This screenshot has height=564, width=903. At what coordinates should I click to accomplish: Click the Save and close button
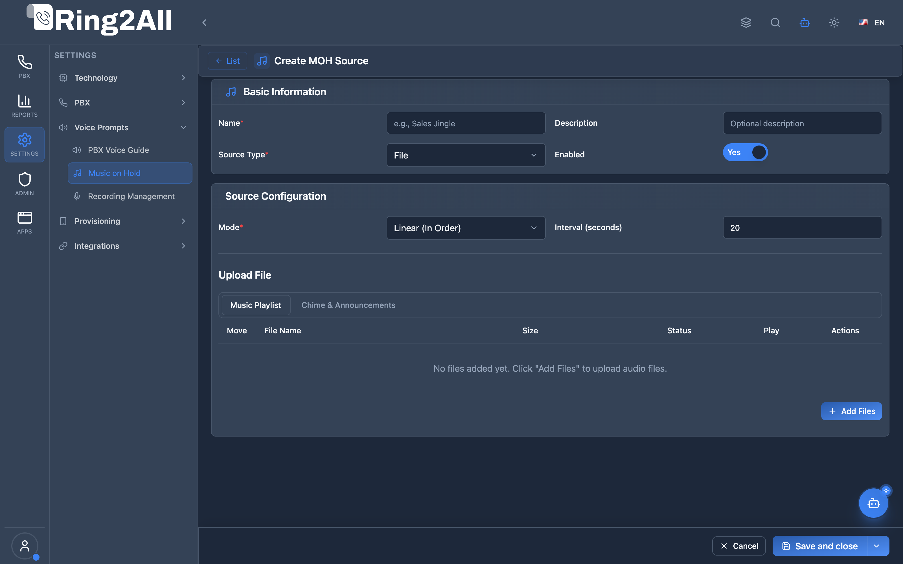[x=820, y=546]
